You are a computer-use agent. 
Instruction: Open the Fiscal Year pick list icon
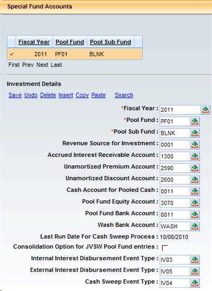[x=205, y=110]
